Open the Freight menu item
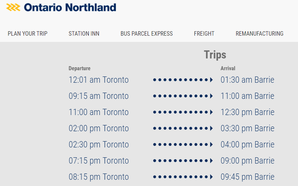The image size is (298, 186). [204, 33]
